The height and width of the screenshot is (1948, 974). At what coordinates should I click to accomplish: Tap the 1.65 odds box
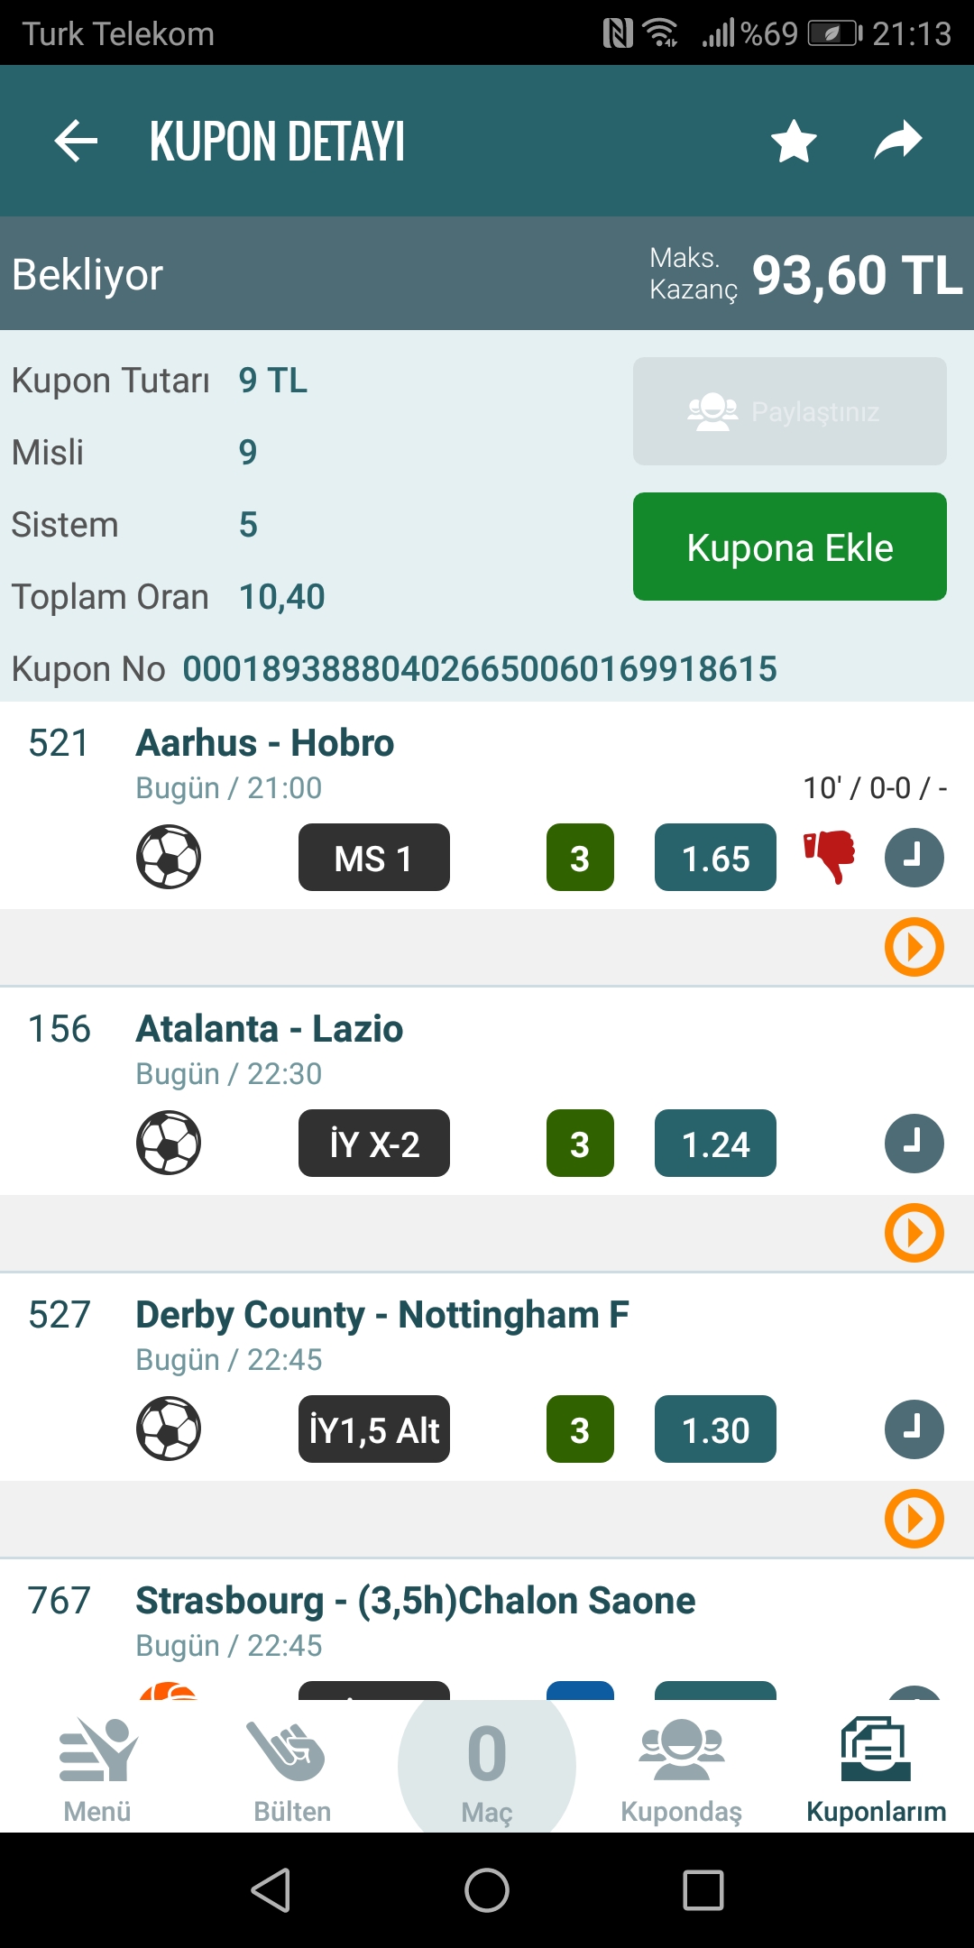tap(715, 858)
